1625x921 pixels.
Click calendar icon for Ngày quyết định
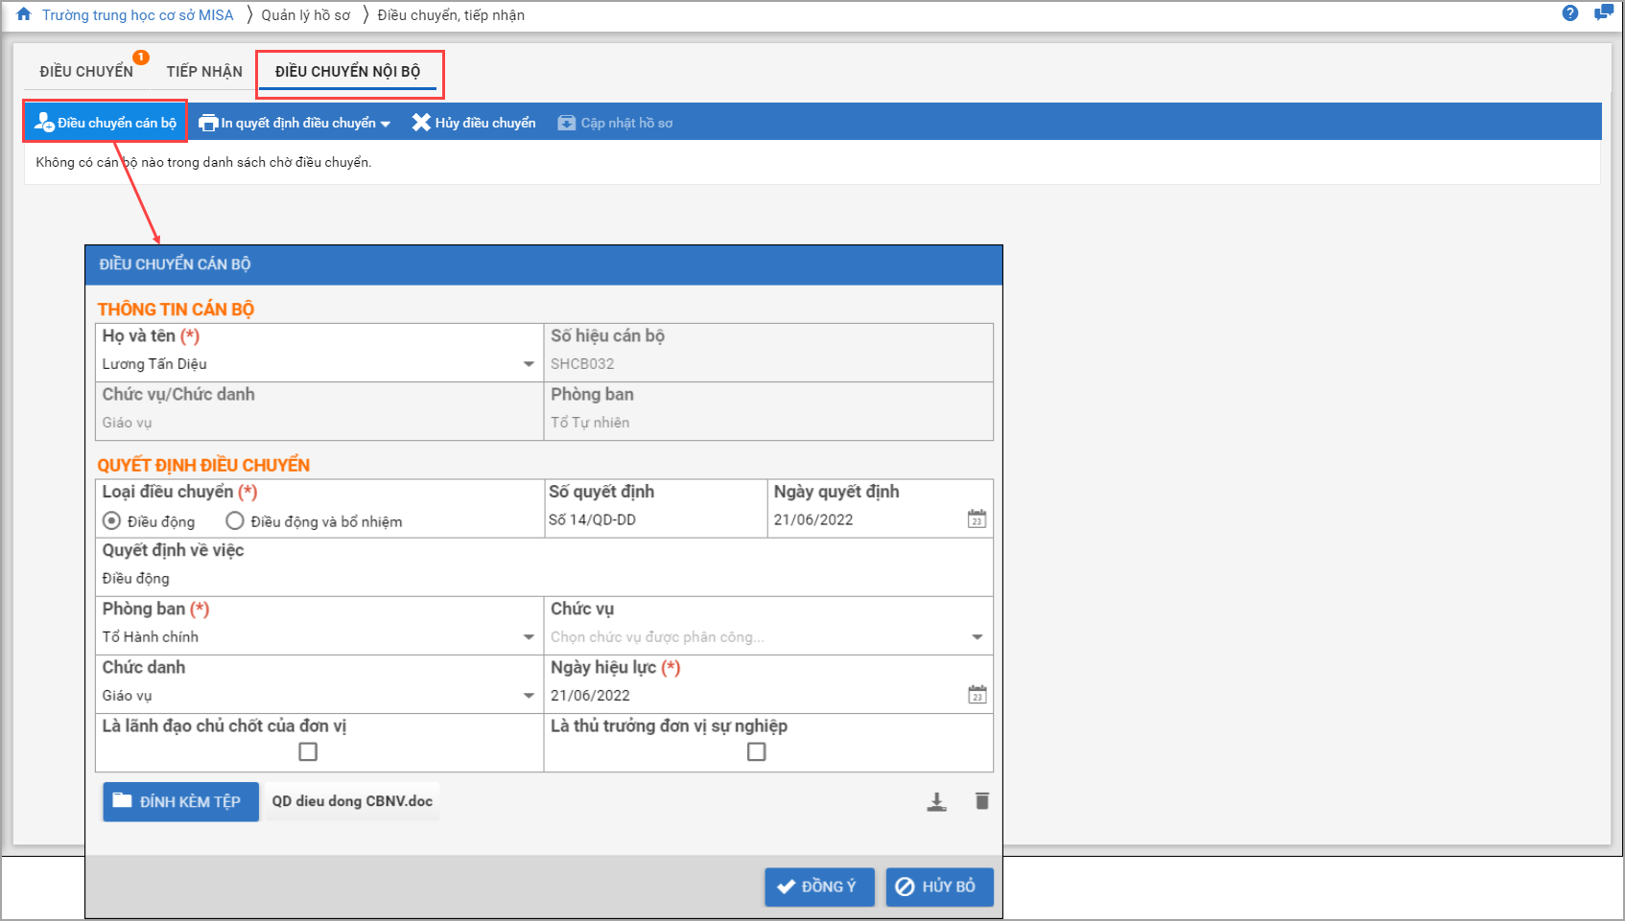[977, 519]
